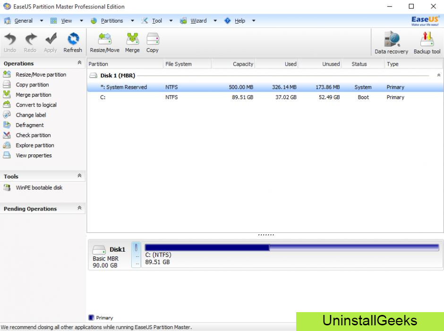Click the Convert to logical link
This screenshot has width=444, height=331.
point(36,105)
